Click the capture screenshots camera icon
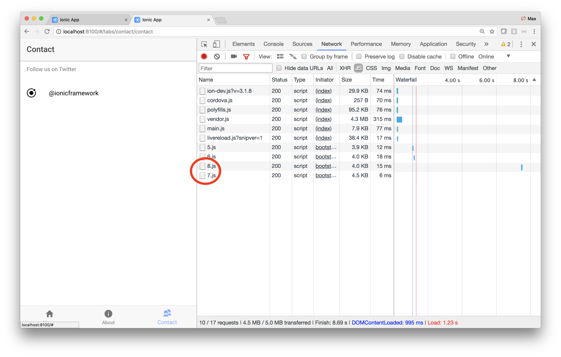 pyautogui.click(x=234, y=56)
